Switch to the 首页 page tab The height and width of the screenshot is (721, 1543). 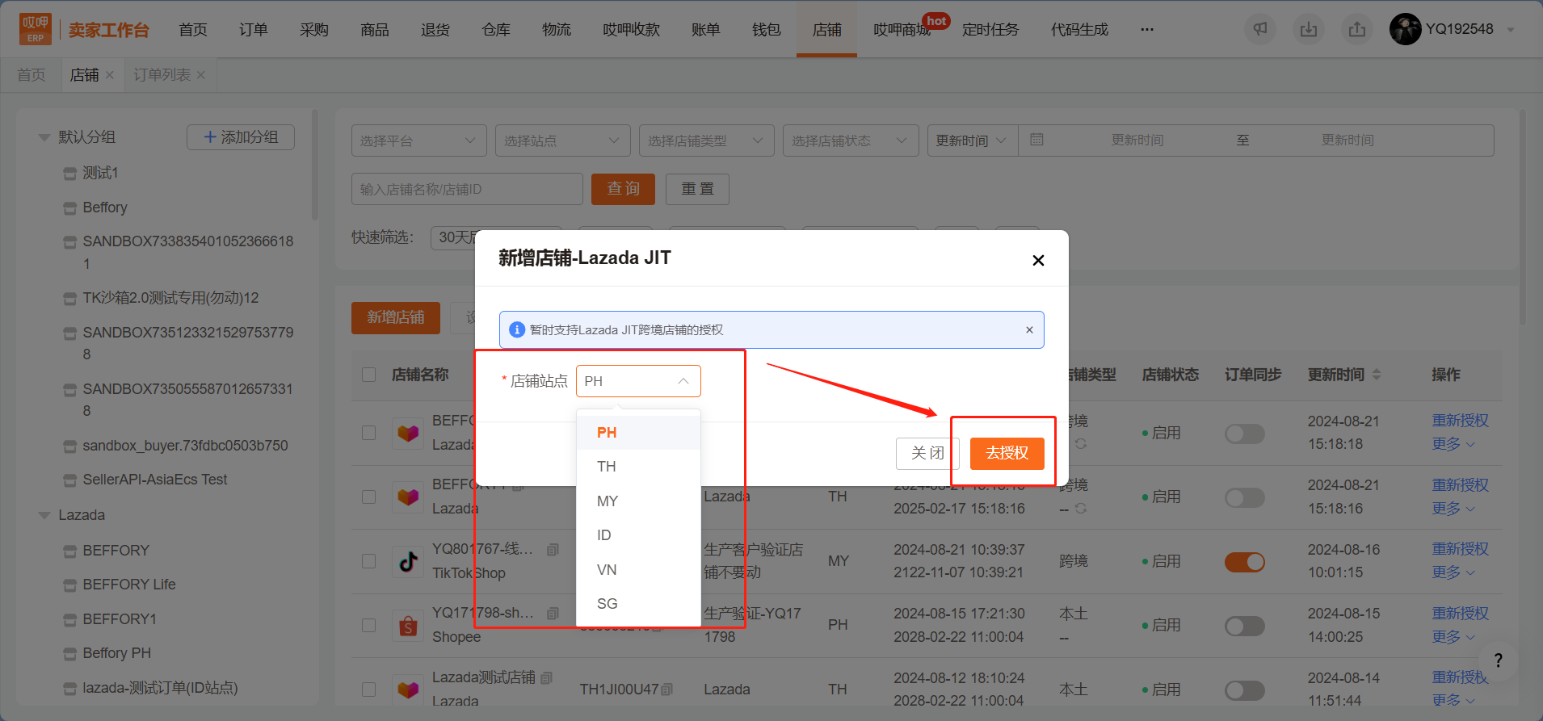(32, 75)
